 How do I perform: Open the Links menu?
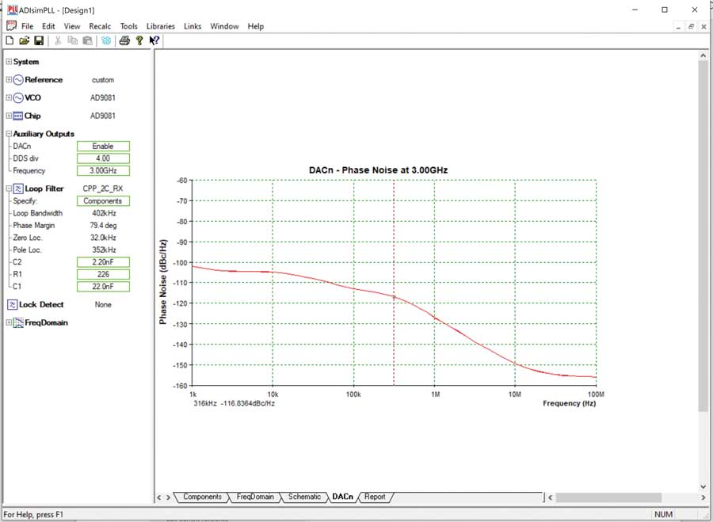193,26
